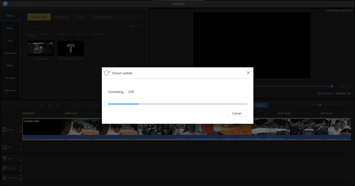Open the Music sidebar tab
Image resolution: width=355 pixels, height=186 pixels.
10,28
